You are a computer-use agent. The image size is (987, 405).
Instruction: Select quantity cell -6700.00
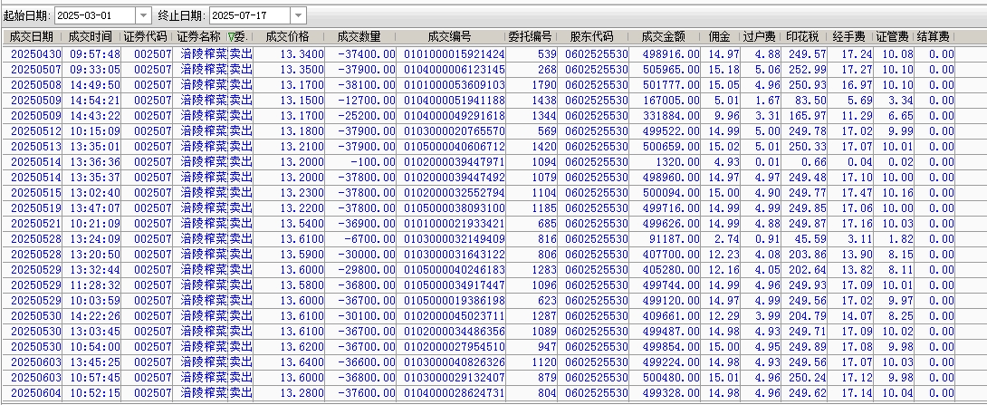tap(370, 238)
